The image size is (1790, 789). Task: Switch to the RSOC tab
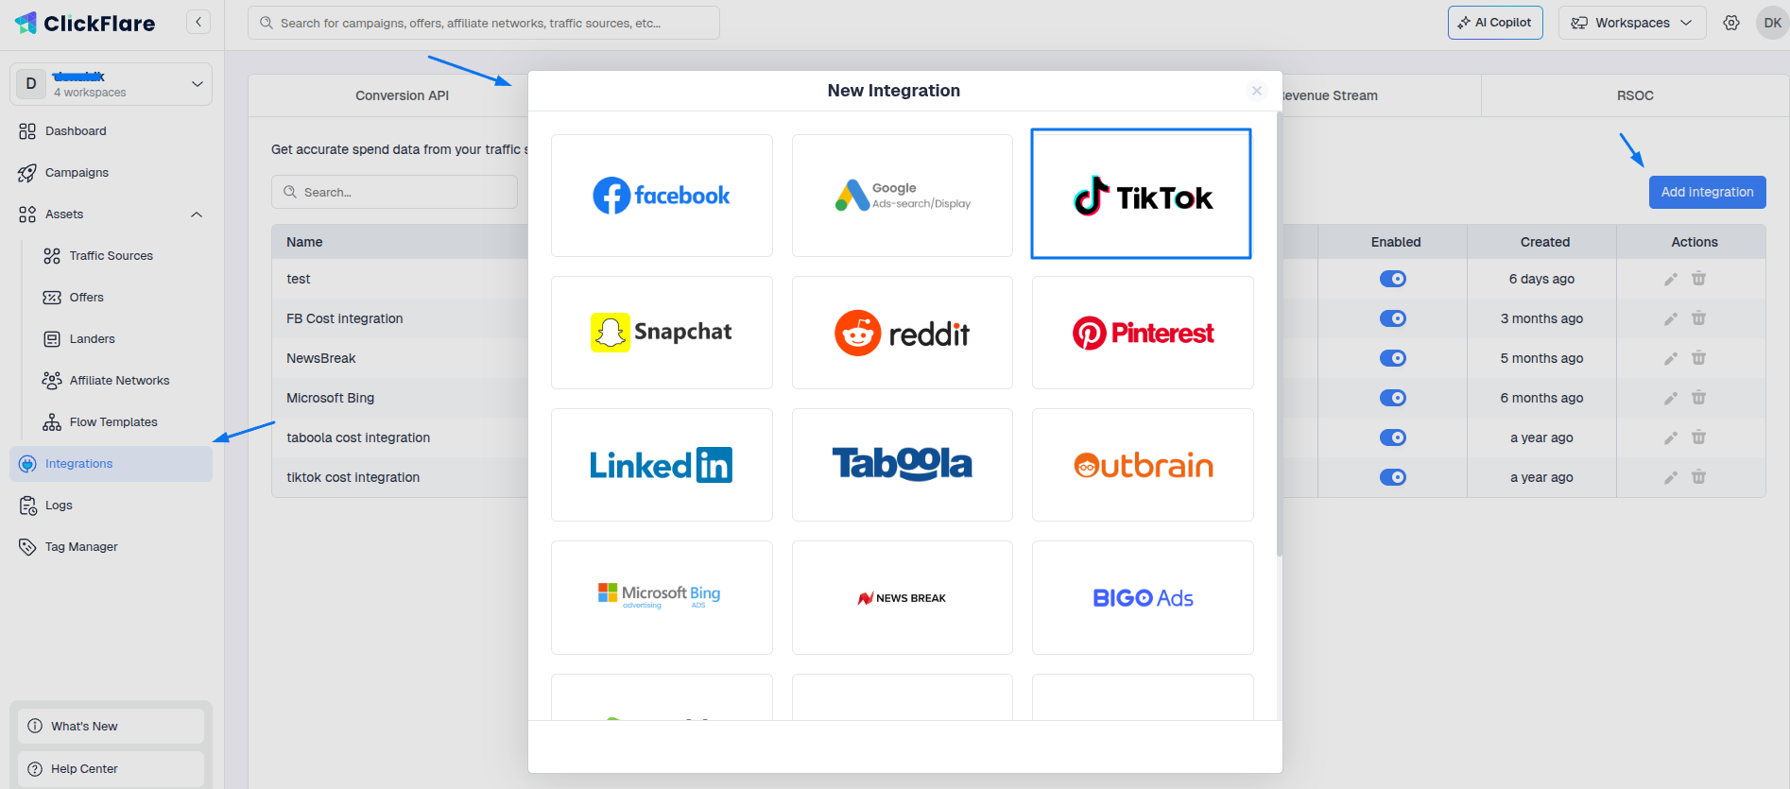1635,95
